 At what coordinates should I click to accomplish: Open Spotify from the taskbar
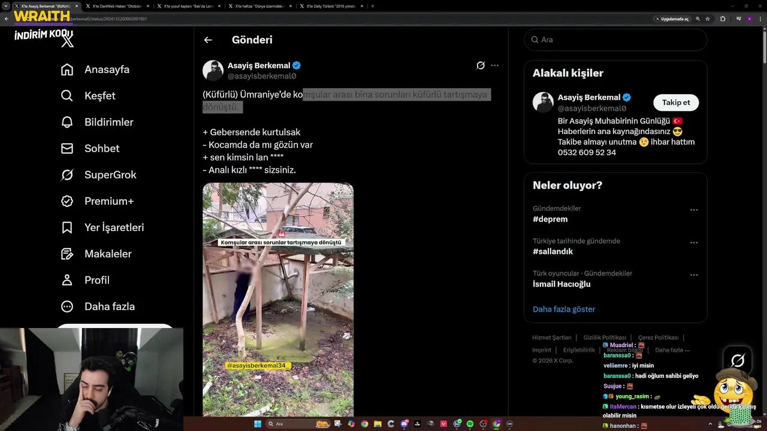pyautogui.click(x=470, y=424)
